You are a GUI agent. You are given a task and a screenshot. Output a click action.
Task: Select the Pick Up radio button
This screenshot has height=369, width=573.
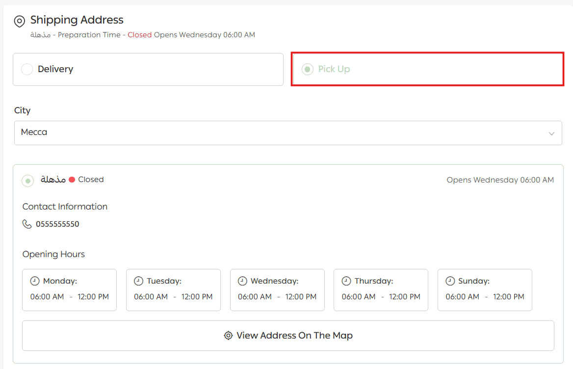[x=308, y=69]
